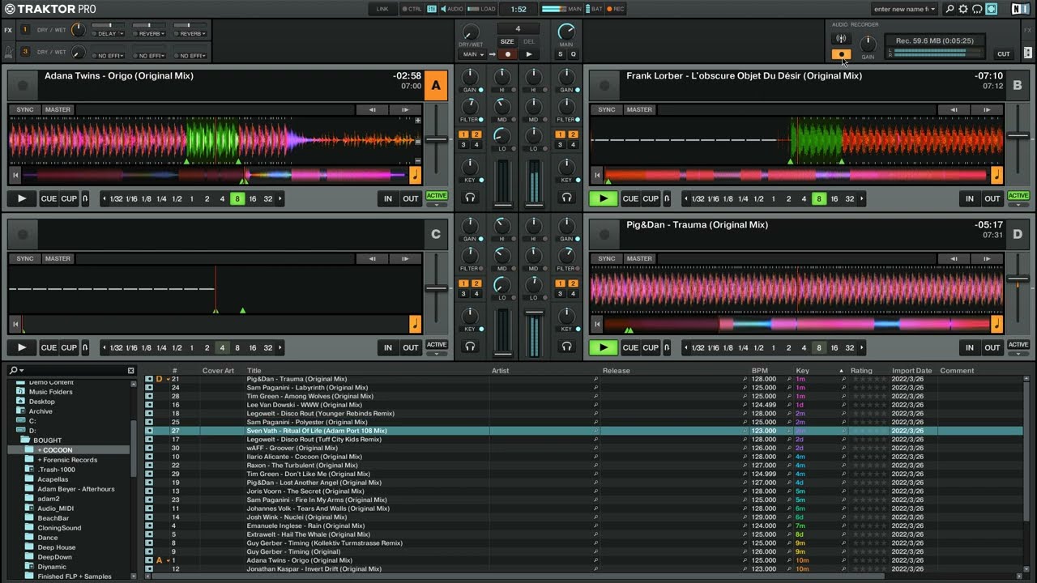Open the first REVERB effect dropdown
The height and width of the screenshot is (583, 1037).
149,34
